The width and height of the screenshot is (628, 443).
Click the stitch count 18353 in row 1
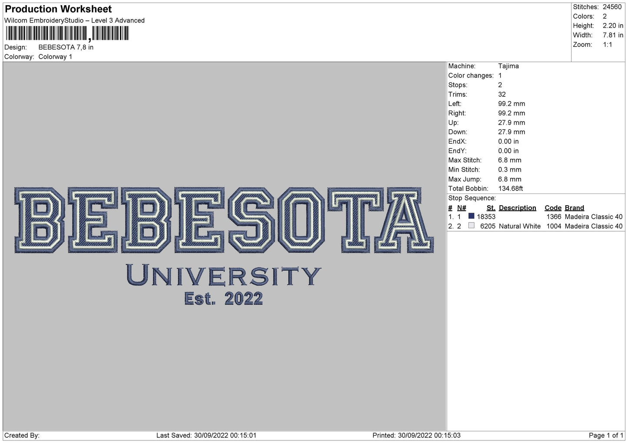click(486, 217)
